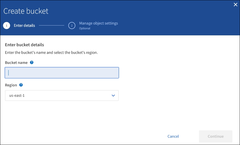Screen dimensions: 240x145
Task: Open the Region dropdown
Action: click(x=62, y=95)
